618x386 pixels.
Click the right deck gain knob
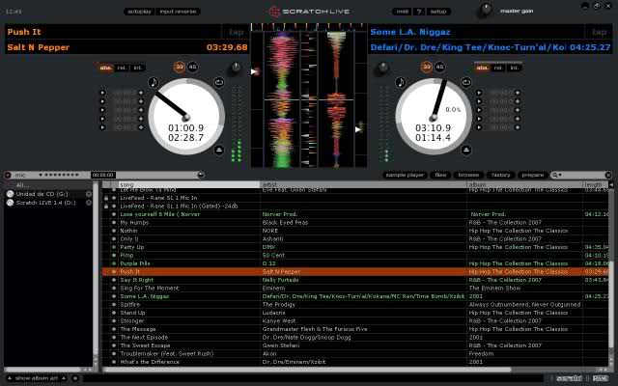point(382,68)
